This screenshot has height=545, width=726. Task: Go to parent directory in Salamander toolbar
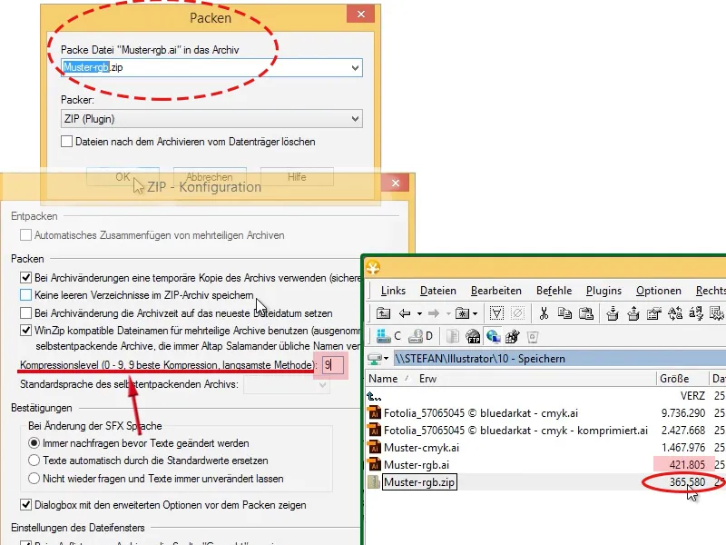(x=383, y=313)
